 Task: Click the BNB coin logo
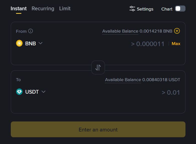pos(19,43)
